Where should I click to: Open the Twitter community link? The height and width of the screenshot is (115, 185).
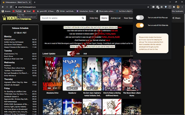[x=104, y=37]
